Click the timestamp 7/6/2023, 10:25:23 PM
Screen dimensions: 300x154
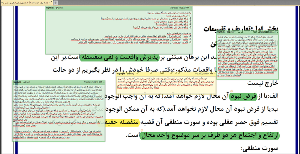click(180, 8)
